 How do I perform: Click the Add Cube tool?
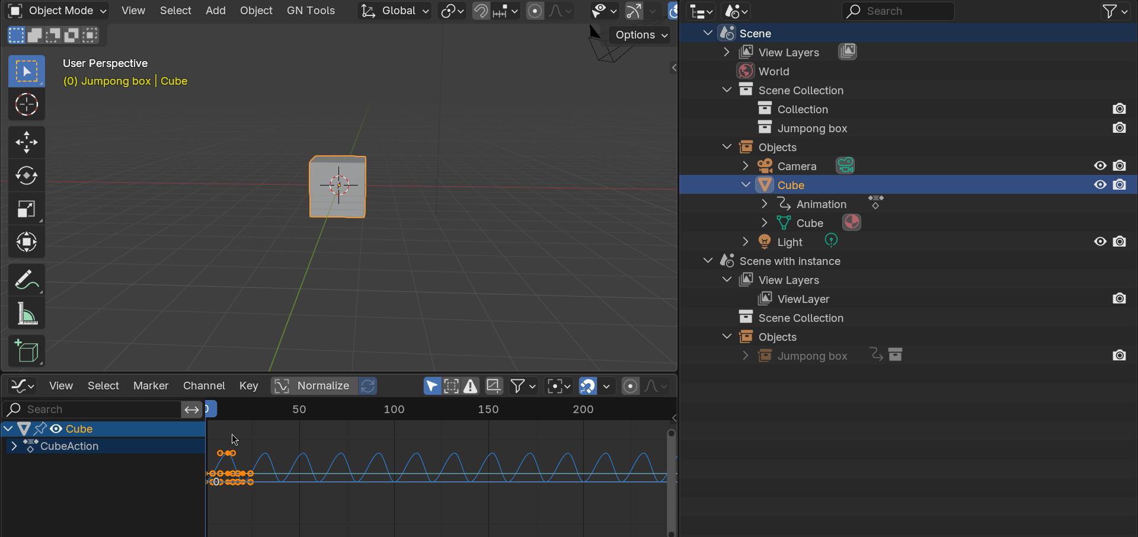27,351
